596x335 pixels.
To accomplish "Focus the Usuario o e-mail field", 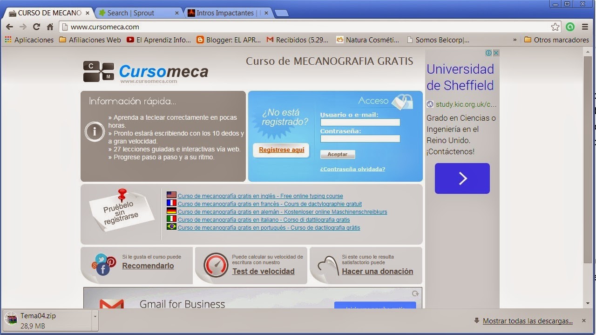I will click(x=360, y=122).
